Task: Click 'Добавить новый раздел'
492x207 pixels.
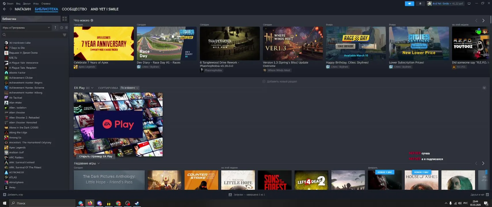Action: coord(280,81)
